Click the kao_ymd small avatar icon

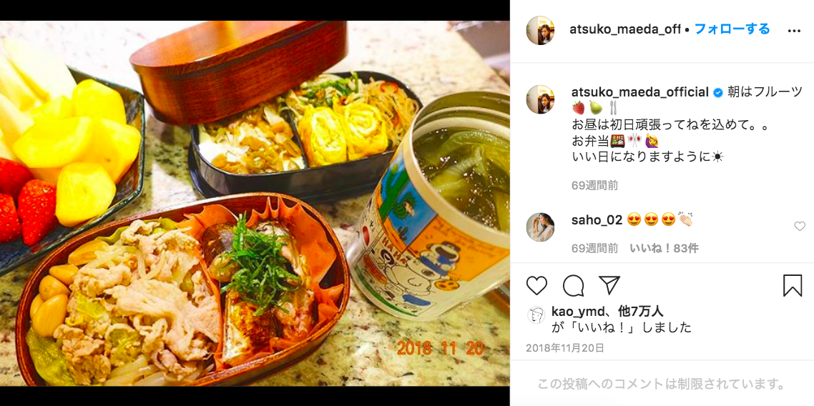point(536,315)
